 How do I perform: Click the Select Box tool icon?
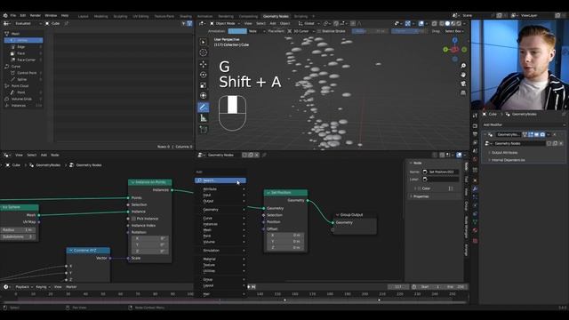pyautogui.click(x=204, y=42)
